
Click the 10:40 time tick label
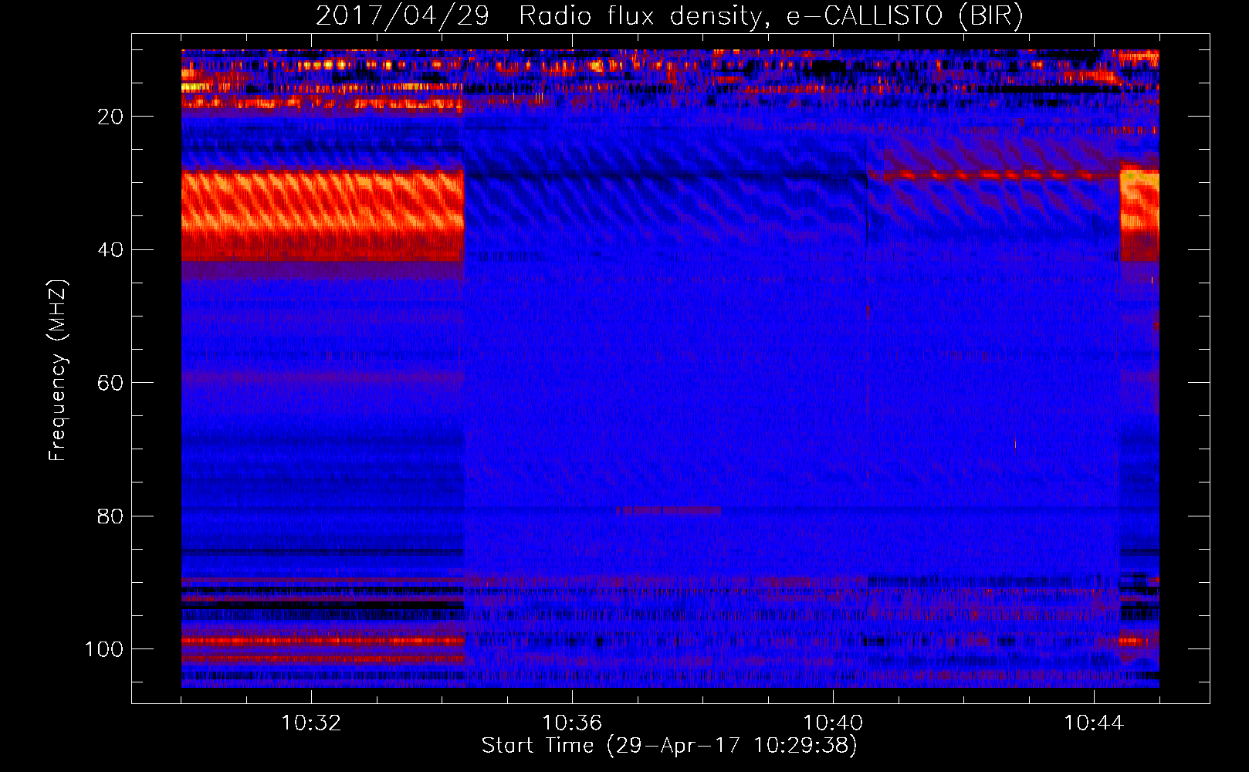pyautogui.click(x=833, y=723)
